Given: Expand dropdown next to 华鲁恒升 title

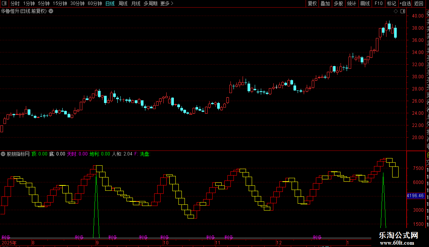Looking at the screenshot, I should coord(51,11).
